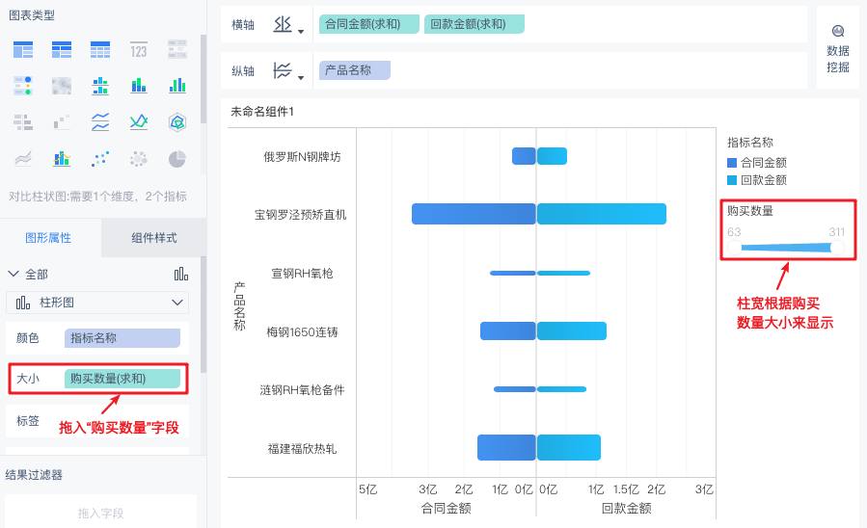Screen dimensions: 867x528
Task: Choose the multi-series line chart icon
Action: pos(138,121)
